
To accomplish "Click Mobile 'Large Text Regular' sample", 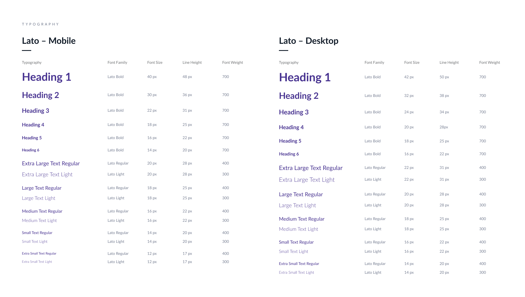I will pos(42,188).
